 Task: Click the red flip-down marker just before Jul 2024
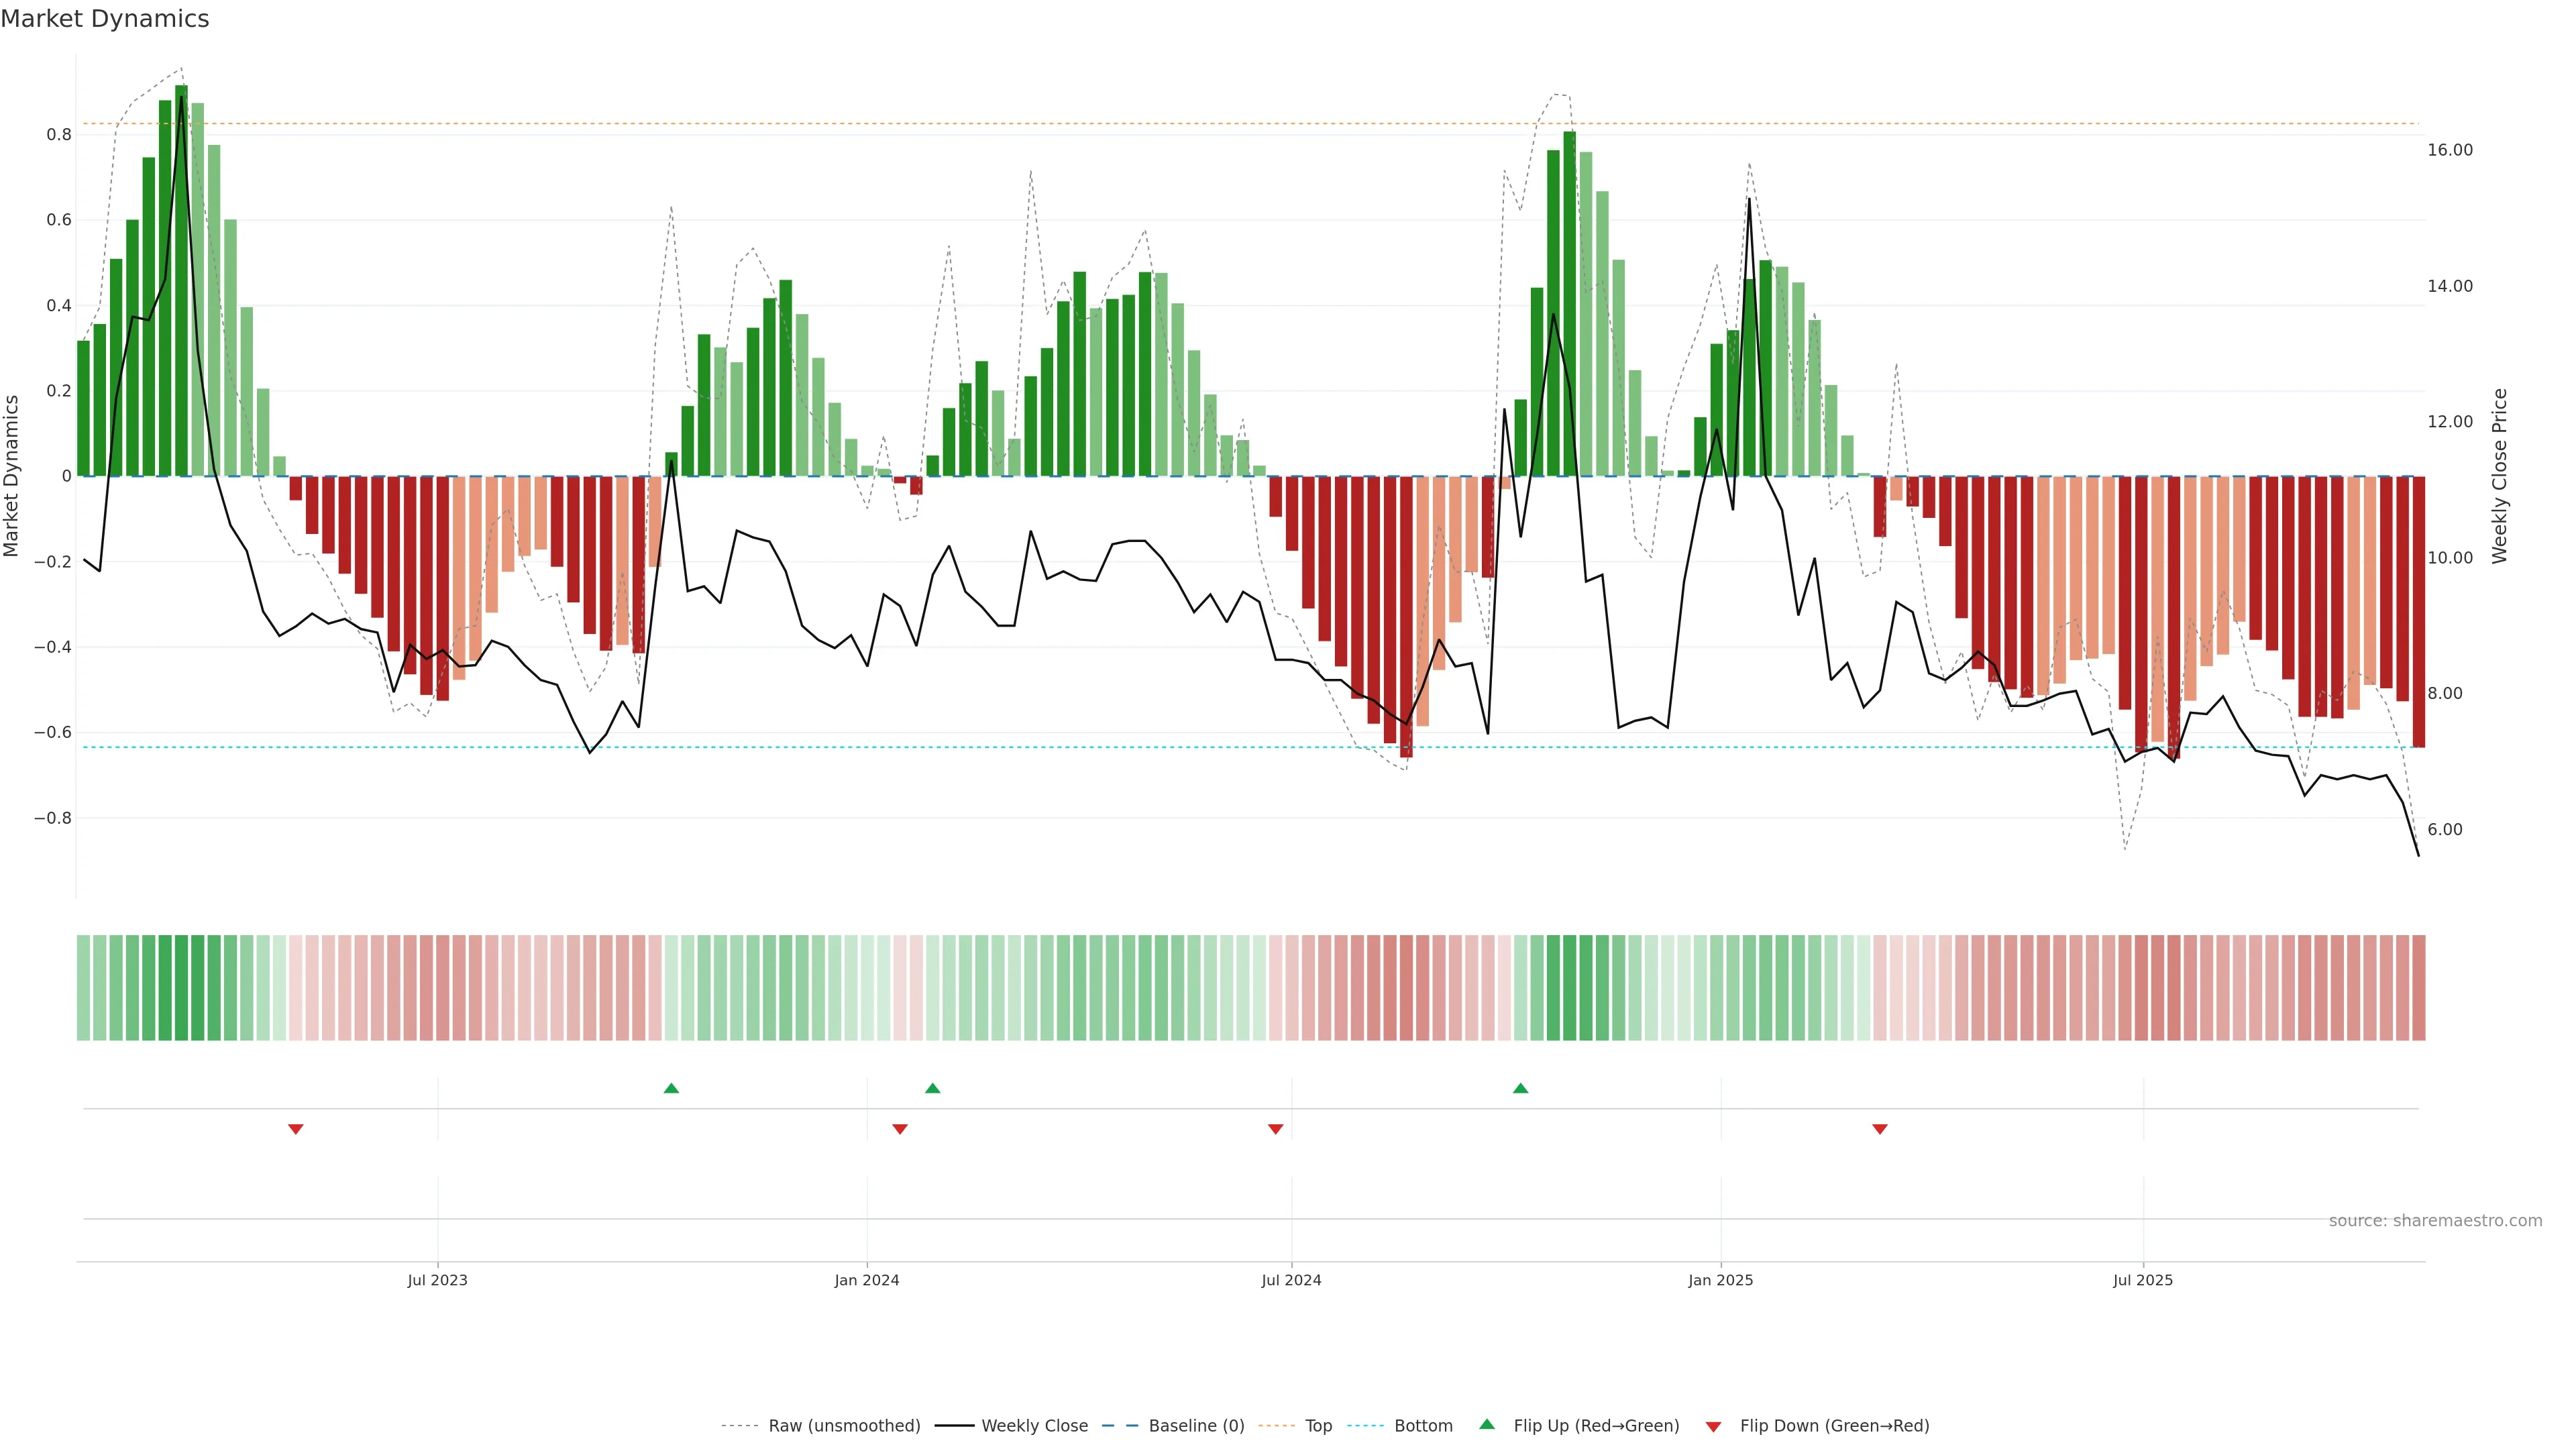[1275, 1129]
